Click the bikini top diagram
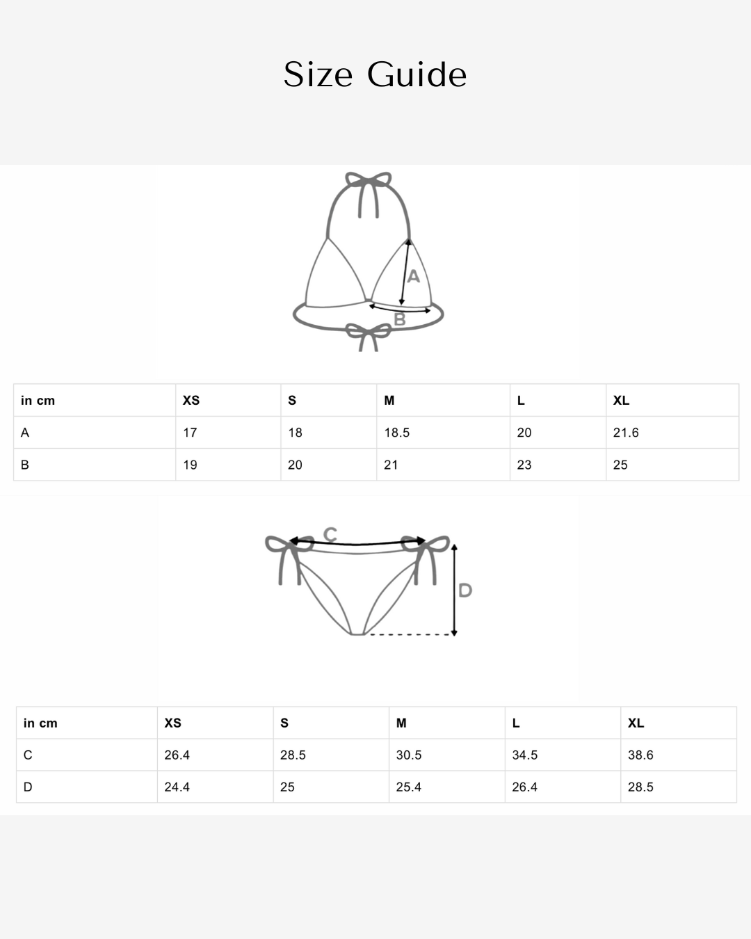Viewport: 751px width, 939px height. pyautogui.click(x=369, y=262)
